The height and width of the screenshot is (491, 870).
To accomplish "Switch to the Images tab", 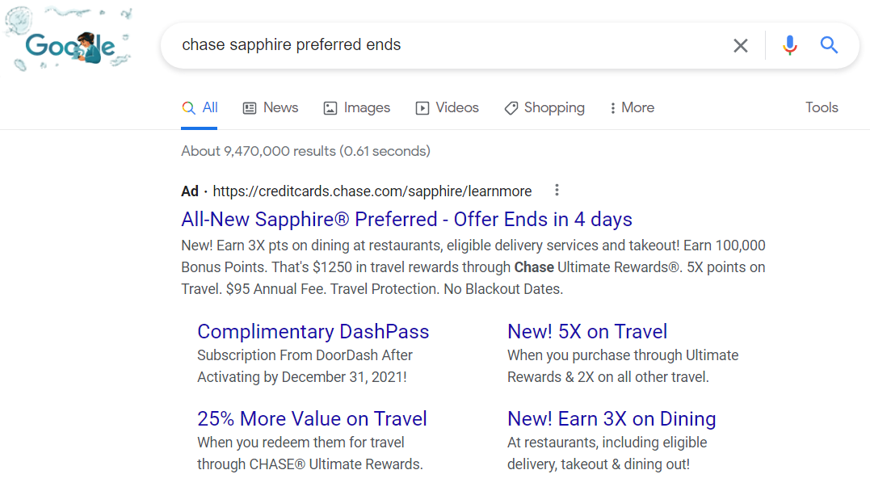I will tap(357, 107).
